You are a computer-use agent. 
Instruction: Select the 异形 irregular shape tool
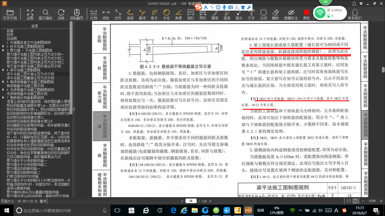click(203, 14)
